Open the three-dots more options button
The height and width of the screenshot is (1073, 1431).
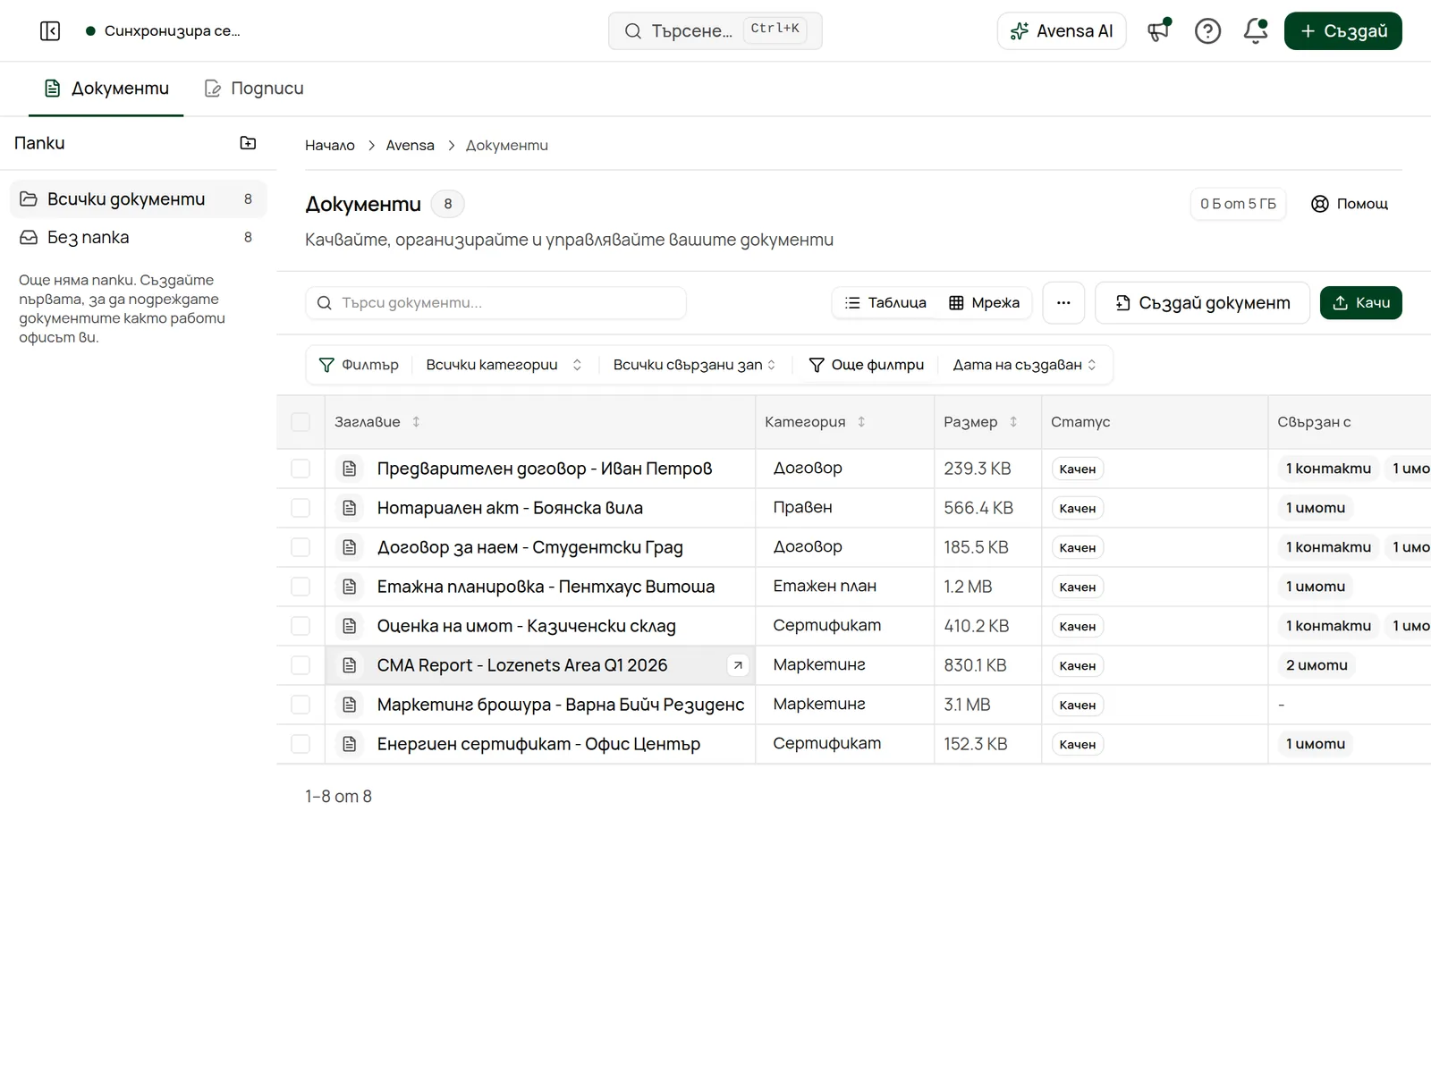tap(1063, 303)
